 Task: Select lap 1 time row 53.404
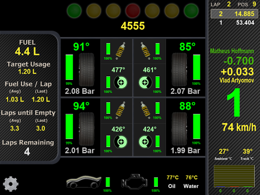tap(234, 22)
